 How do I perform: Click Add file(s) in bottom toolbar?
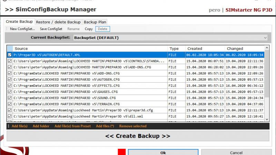[20, 126]
